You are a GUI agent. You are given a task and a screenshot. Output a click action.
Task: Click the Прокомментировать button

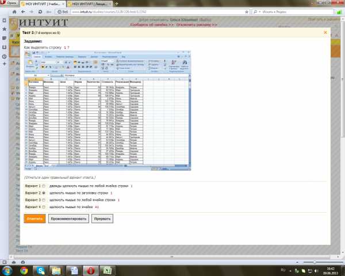68,218
